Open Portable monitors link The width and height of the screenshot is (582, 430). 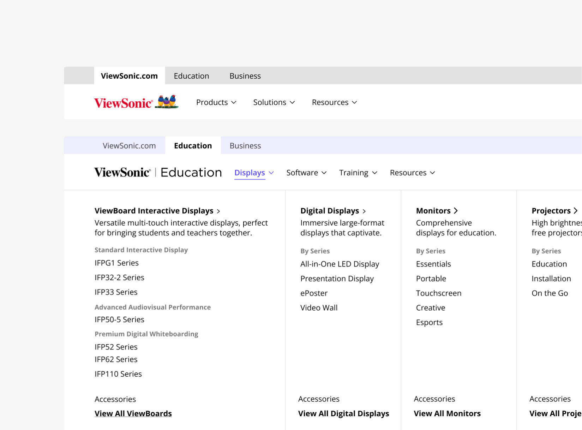(x=431, y=279)
